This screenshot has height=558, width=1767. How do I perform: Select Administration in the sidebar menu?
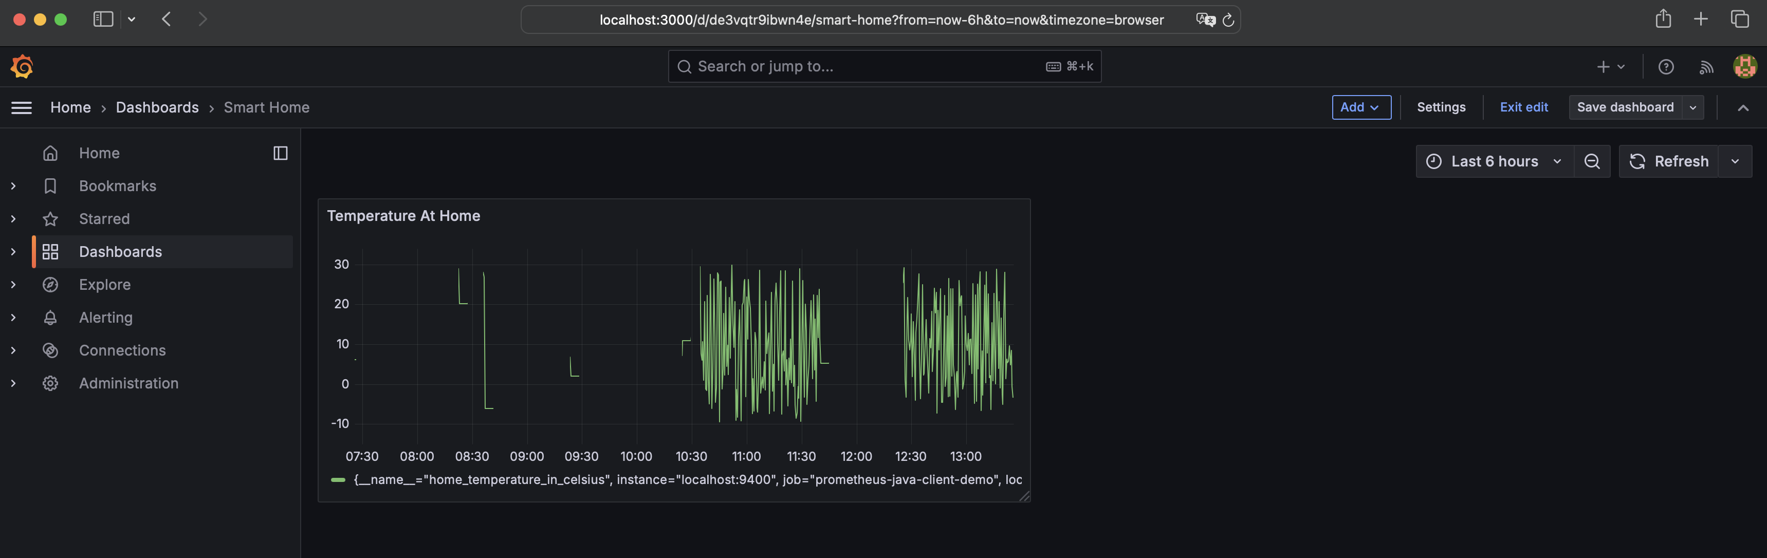click(128, 383)
